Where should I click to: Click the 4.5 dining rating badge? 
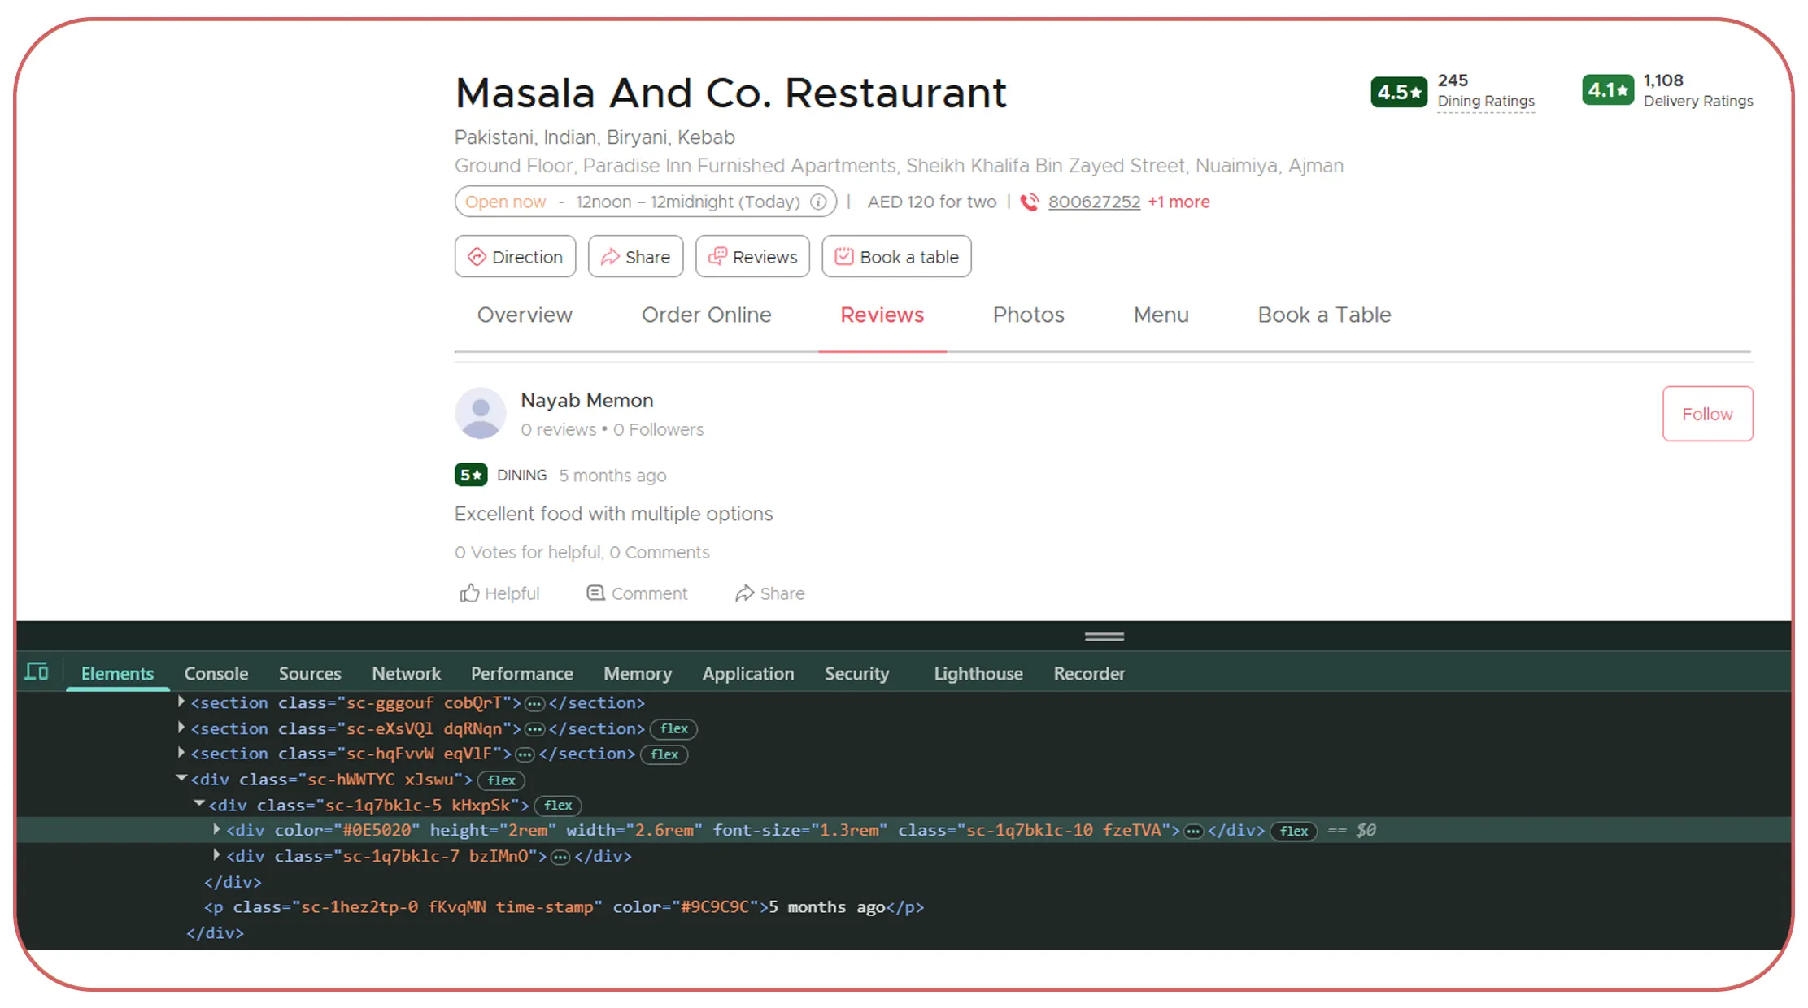pos(1398,92)
